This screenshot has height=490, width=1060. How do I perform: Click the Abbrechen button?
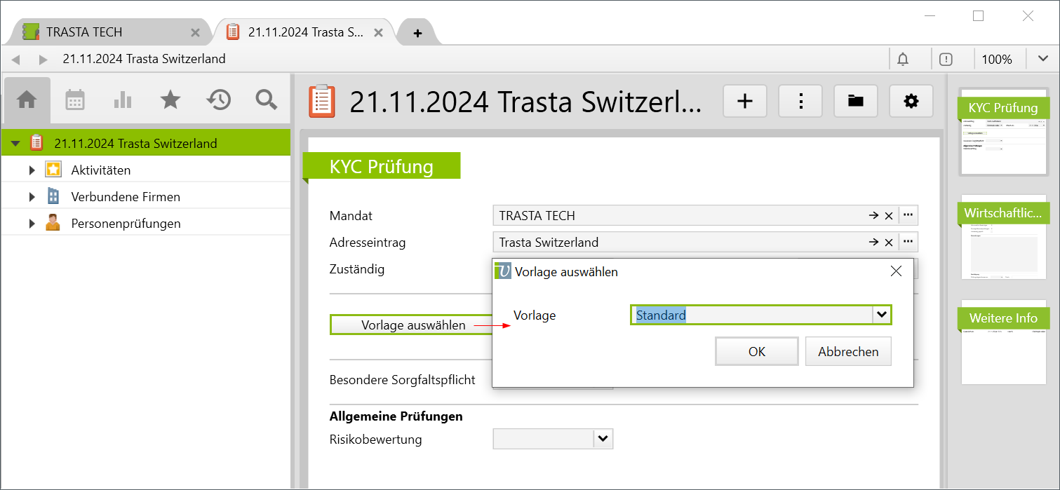(847, 352)
